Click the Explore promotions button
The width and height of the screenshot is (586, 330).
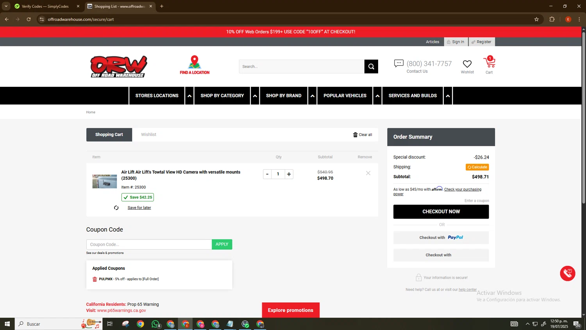point(291,310)
